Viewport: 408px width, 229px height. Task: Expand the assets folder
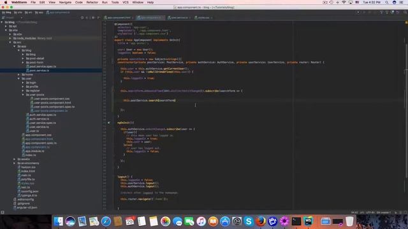click(14, 159)
